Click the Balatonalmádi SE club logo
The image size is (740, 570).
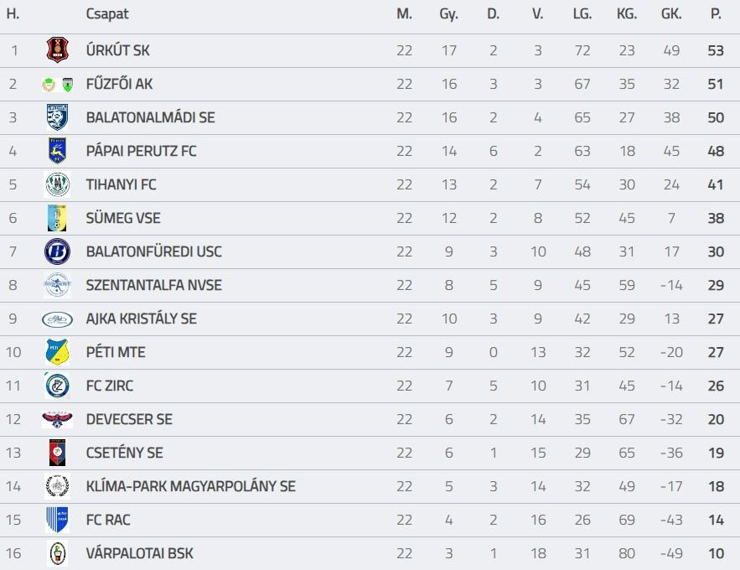(x=57, y=117)
